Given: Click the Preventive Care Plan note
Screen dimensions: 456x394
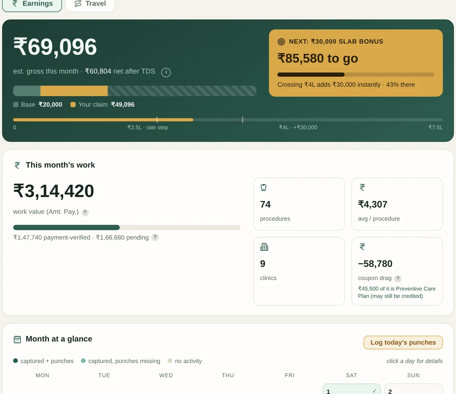Looking at the screenshot, I should point(397,292).
